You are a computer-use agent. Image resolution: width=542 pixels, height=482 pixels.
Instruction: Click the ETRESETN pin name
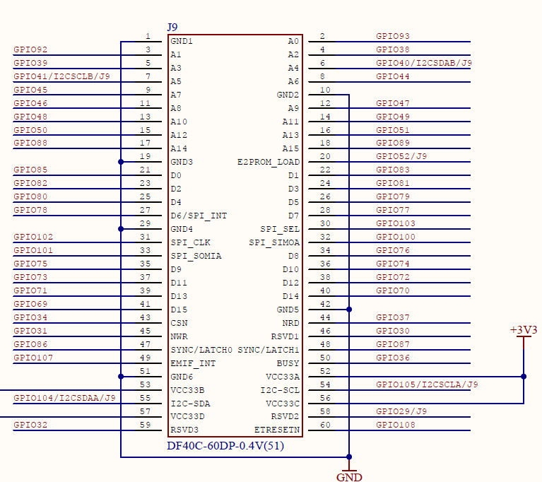277,430
